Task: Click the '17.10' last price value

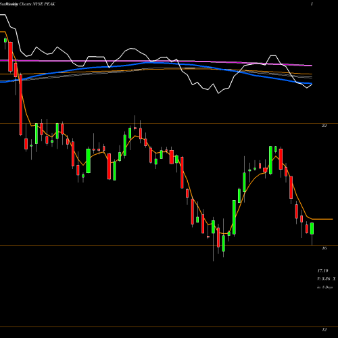Action: (x=322, y=270)
